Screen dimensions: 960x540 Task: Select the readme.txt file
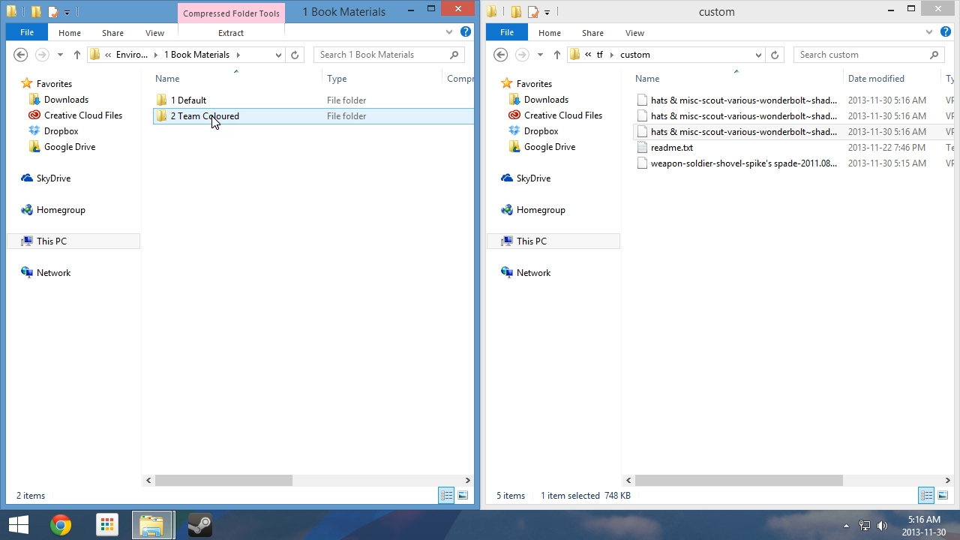coord(672,148)
